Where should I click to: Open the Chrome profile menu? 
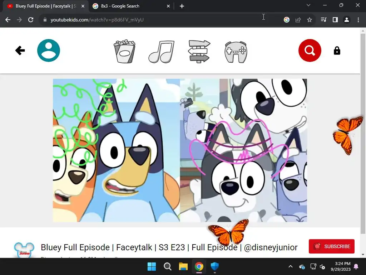347,20
